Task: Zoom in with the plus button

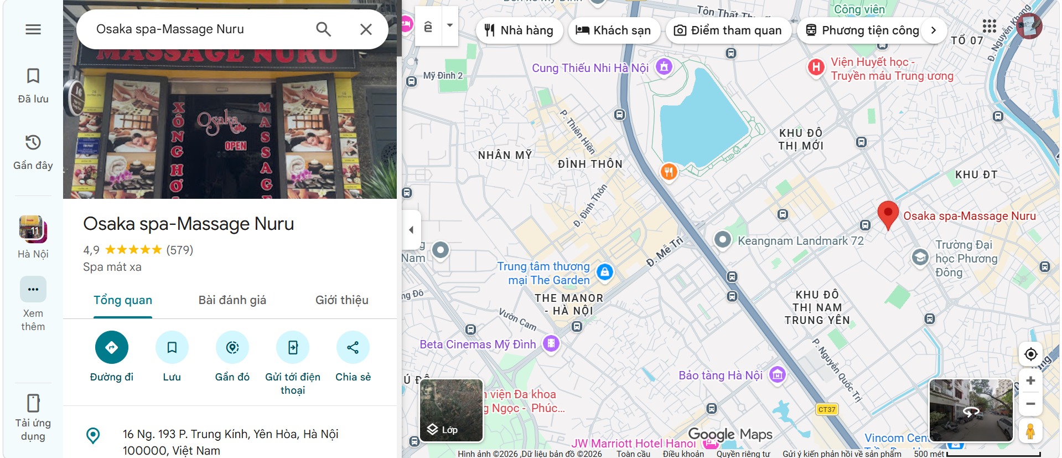Action: (1030, 380)
